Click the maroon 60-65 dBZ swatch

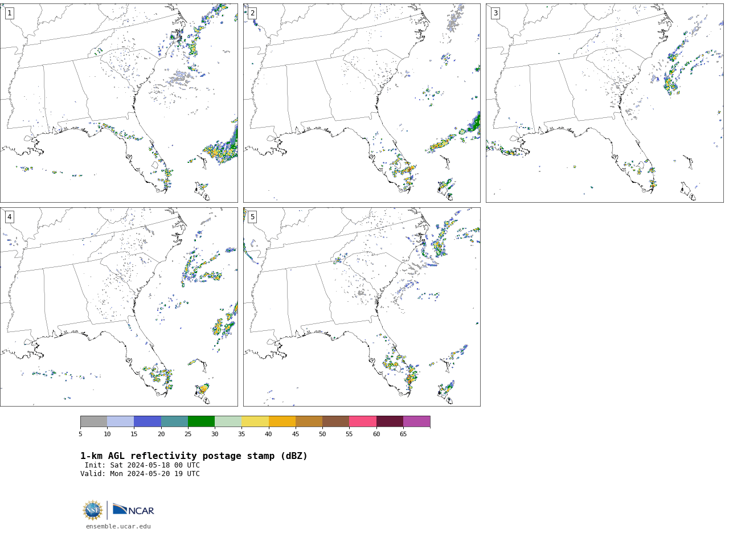tap(390, 421)
